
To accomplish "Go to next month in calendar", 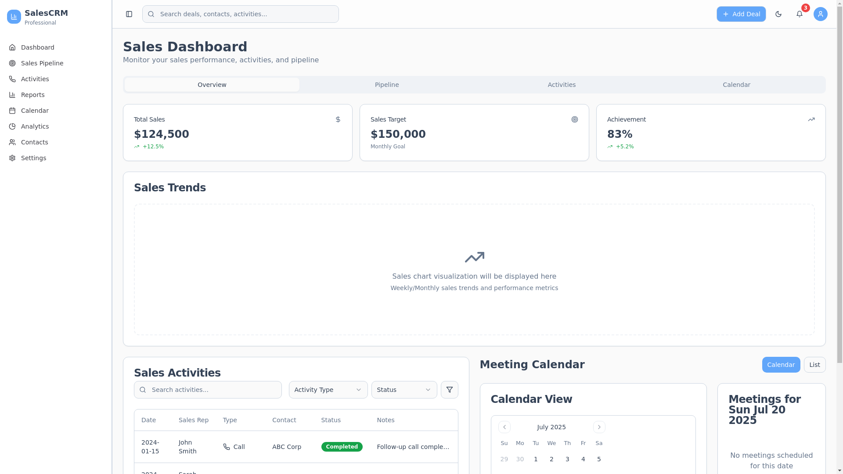I will pos(599,427).
